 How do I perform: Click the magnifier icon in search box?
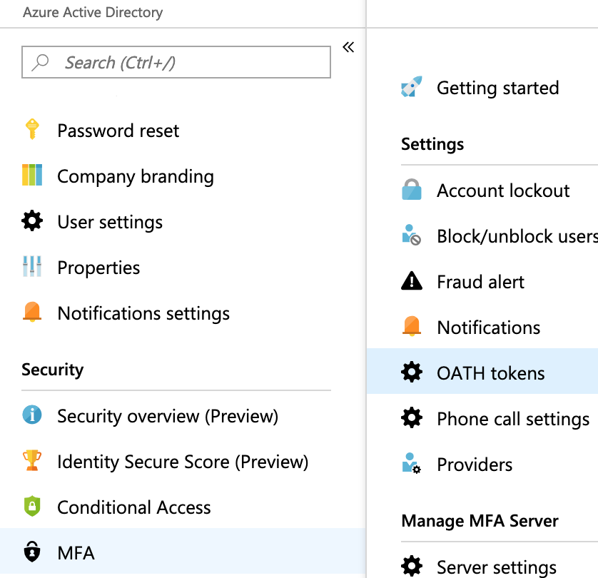pos(40,62)
